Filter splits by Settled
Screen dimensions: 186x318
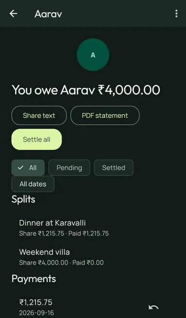[113, 168]
